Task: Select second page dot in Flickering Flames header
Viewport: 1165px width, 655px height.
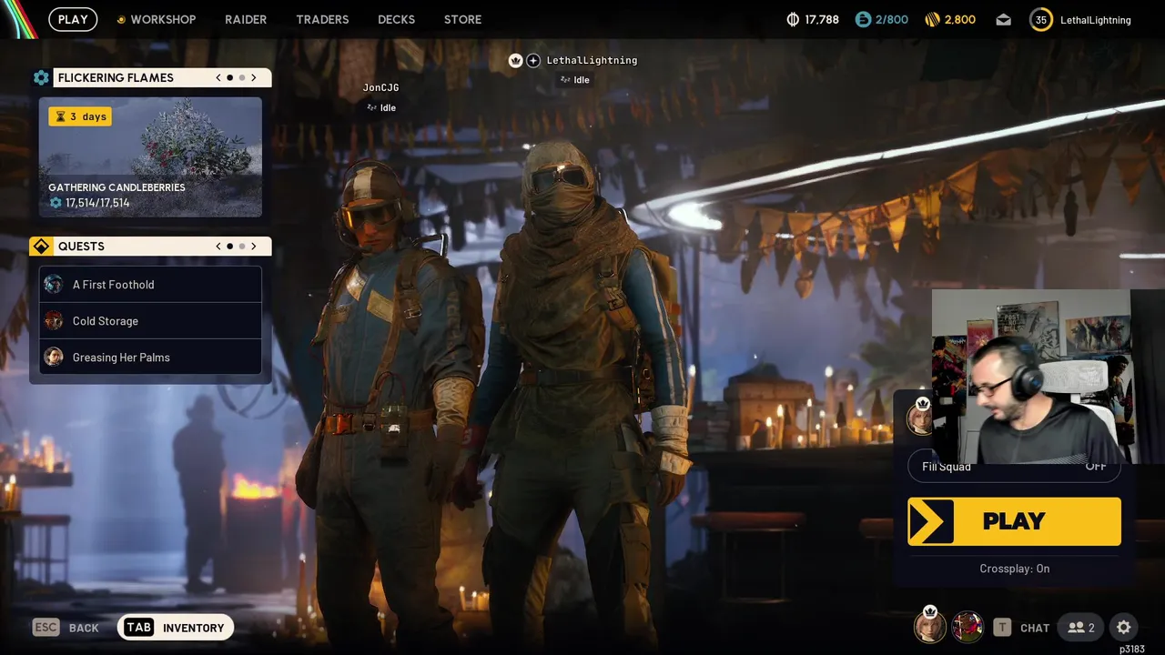Action: tap(242, 78)
